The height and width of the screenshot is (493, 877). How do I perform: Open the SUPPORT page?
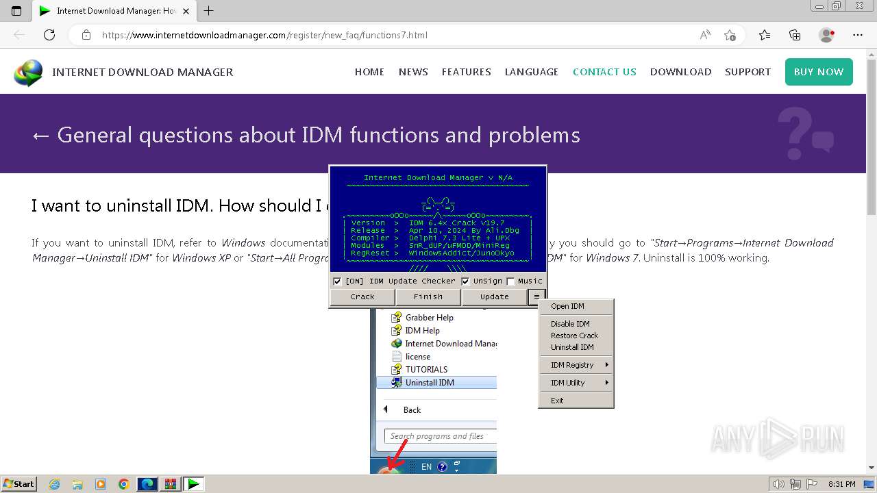tap(748, 72)
